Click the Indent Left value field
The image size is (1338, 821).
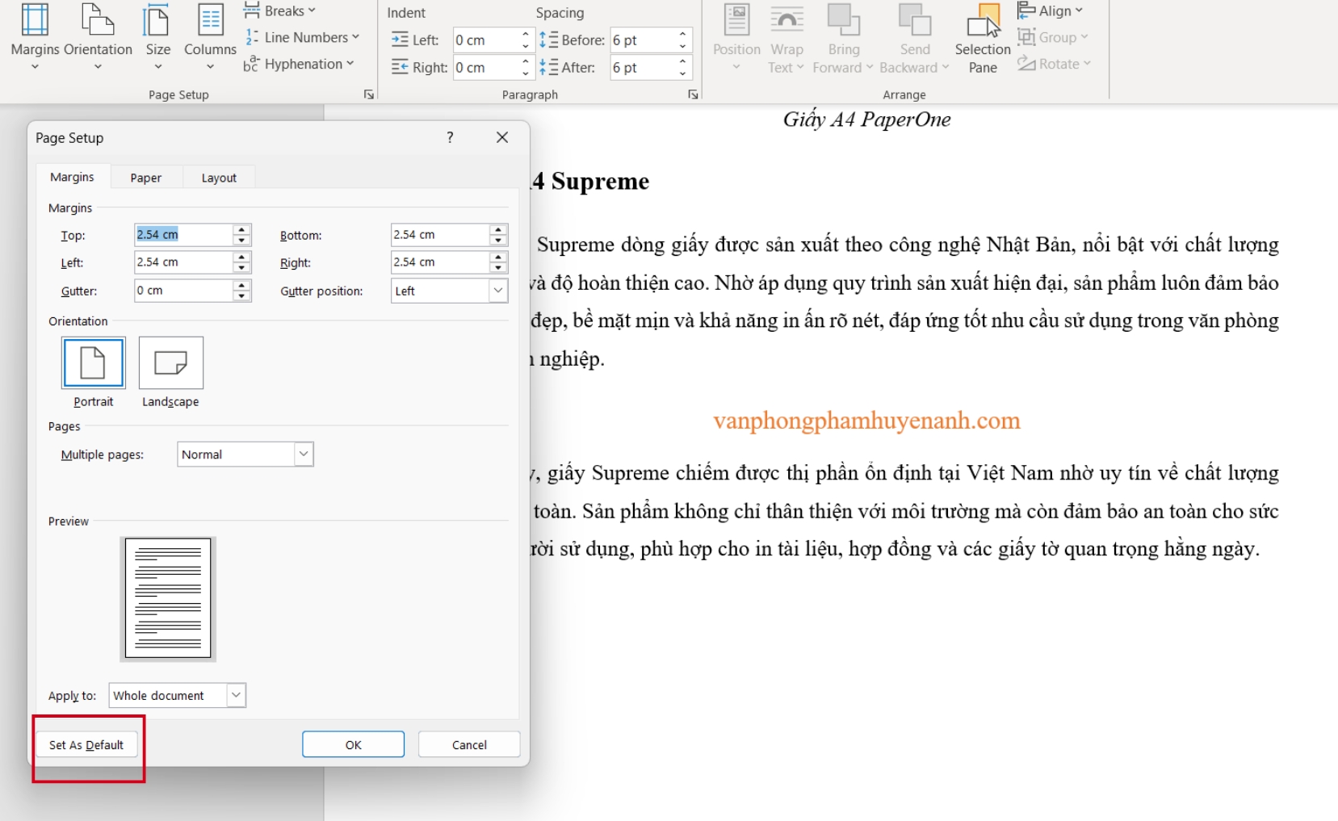485,40
